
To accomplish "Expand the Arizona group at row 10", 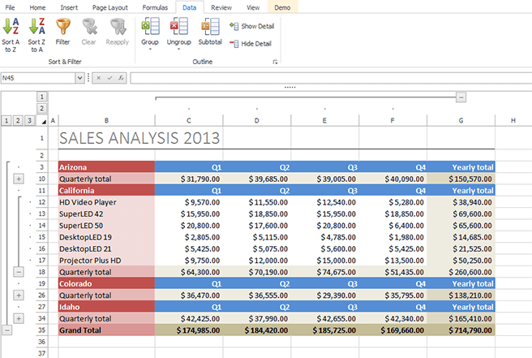I will pos(19,179).
